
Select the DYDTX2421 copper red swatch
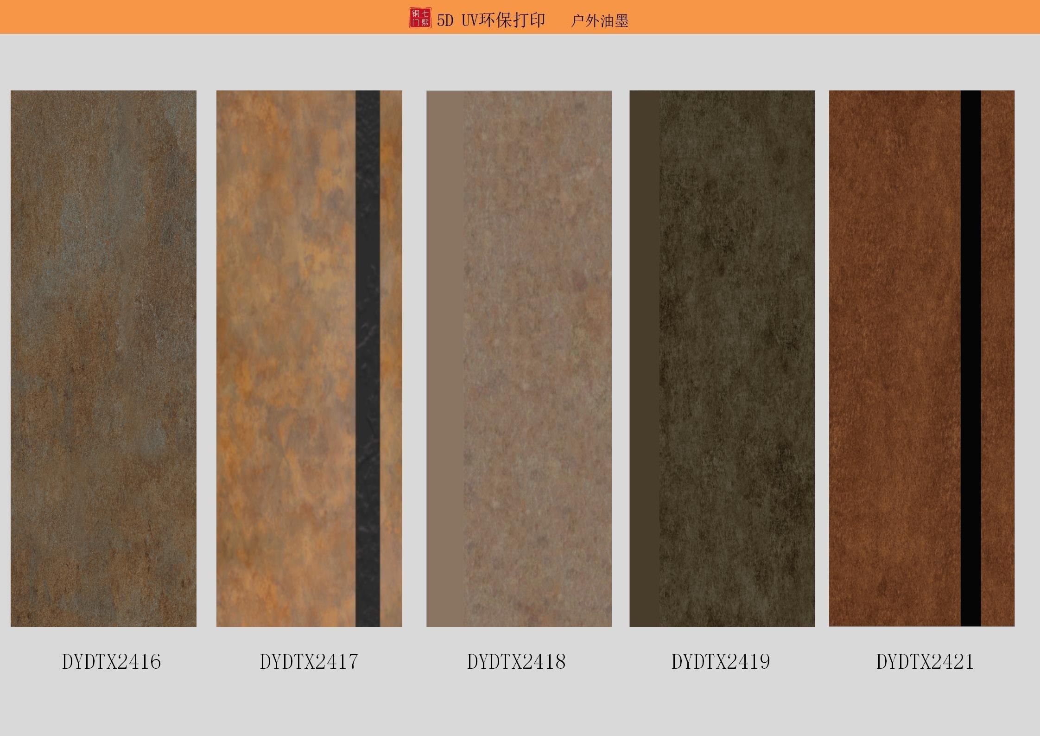894,358
